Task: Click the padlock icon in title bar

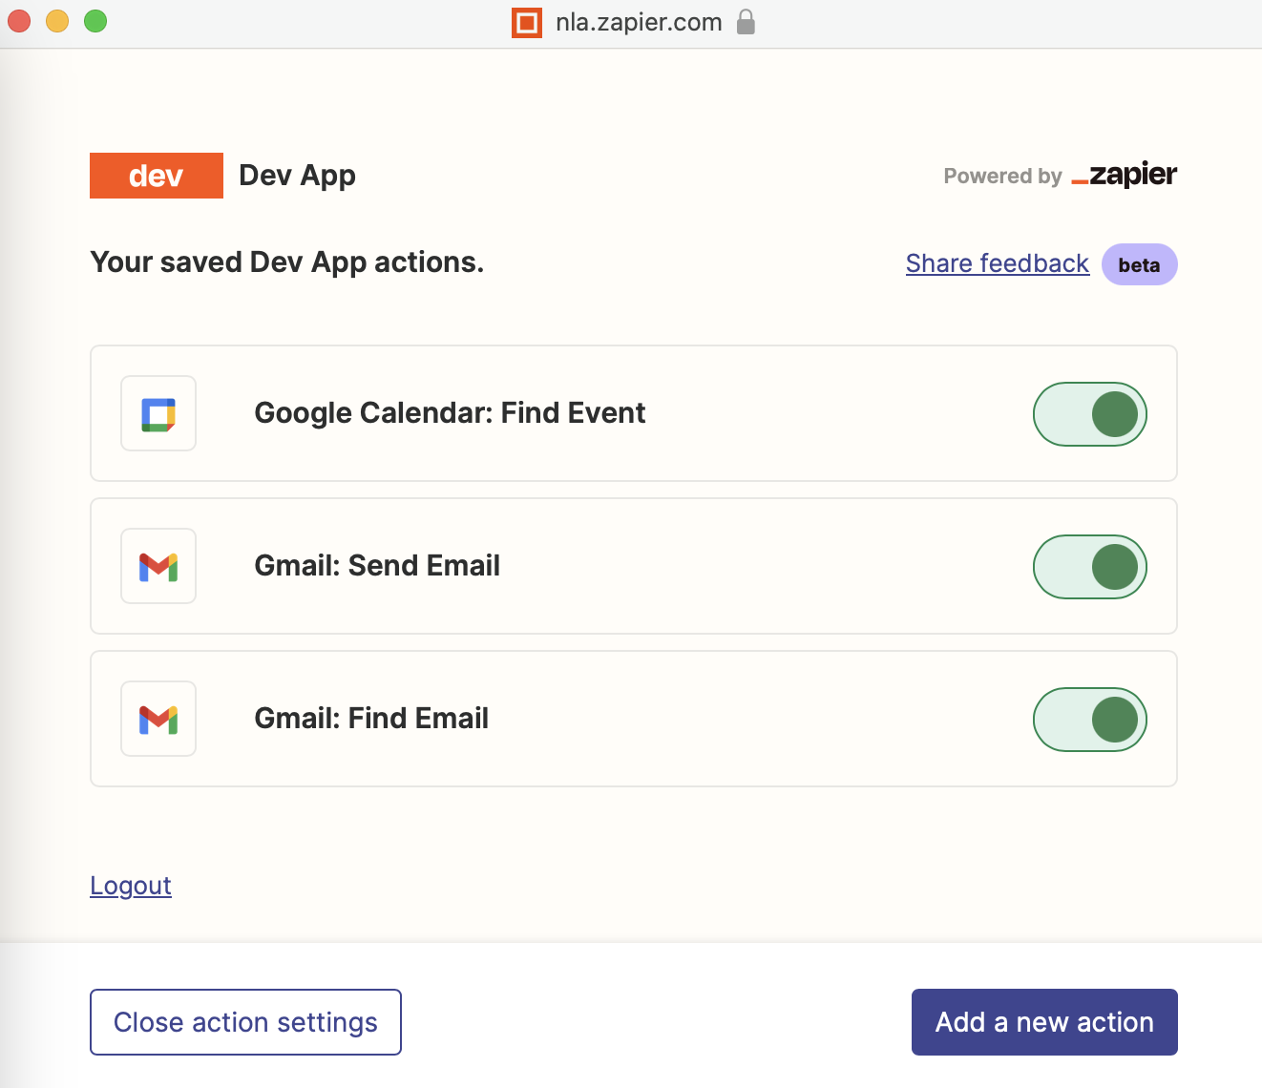Action: pyautogui.click(x=747, y=22)
